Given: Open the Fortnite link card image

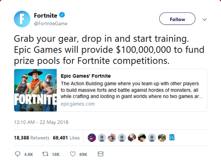Looking at the screenshot, I should coord(35,90).
